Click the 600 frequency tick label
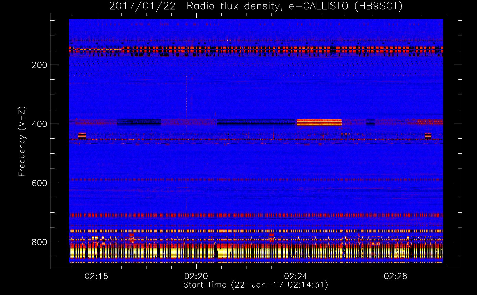This screenshot has height=295, width=477. (40, 183)
